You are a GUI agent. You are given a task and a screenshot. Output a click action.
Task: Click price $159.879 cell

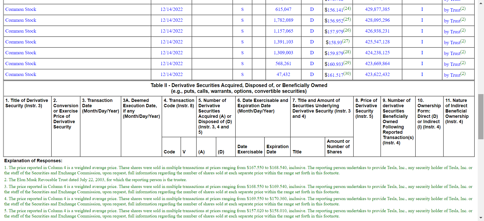coord(338,53)
